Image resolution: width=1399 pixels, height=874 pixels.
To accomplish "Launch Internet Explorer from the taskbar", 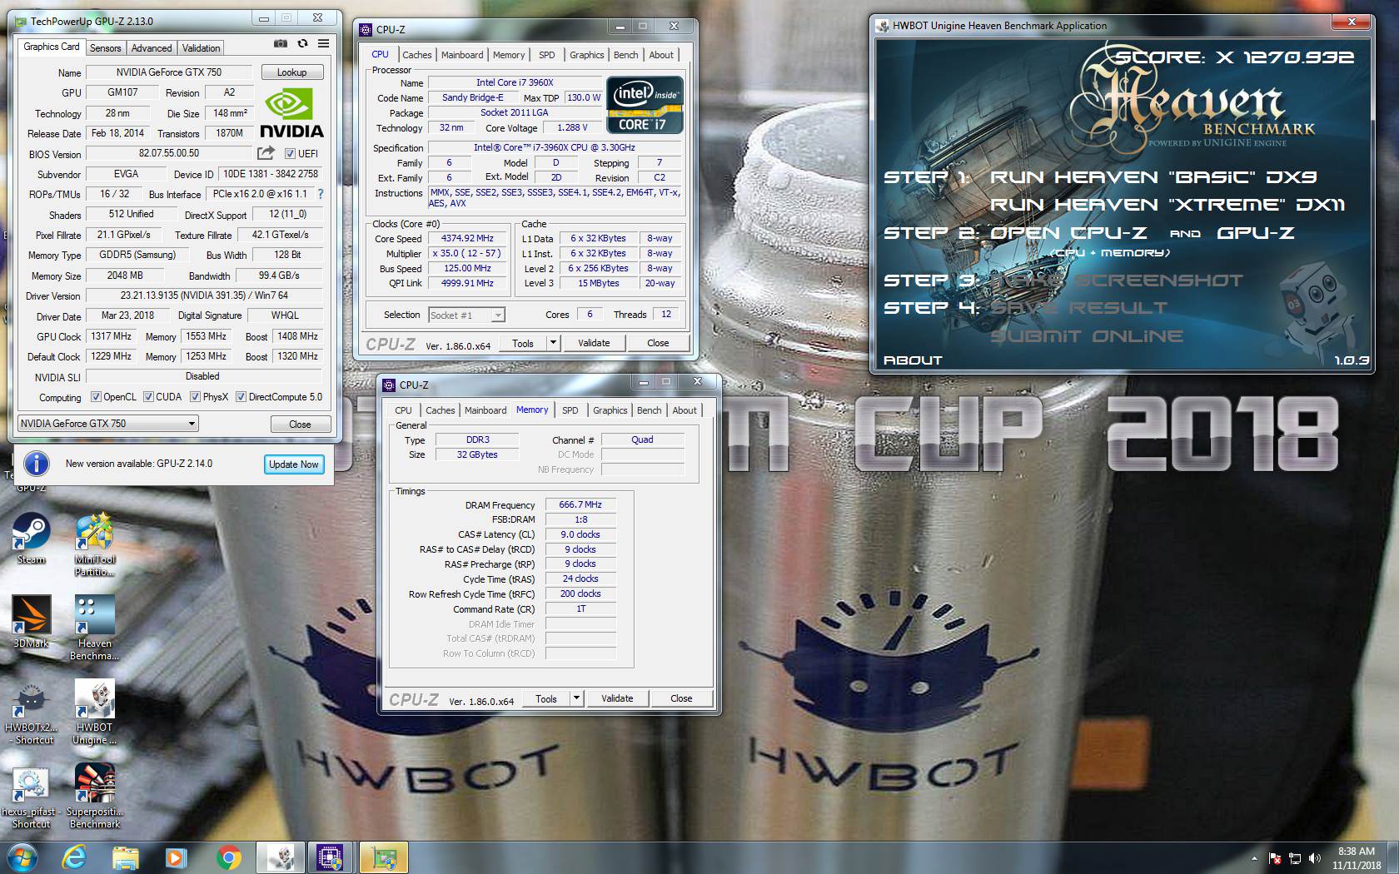I will pos(74,857).
